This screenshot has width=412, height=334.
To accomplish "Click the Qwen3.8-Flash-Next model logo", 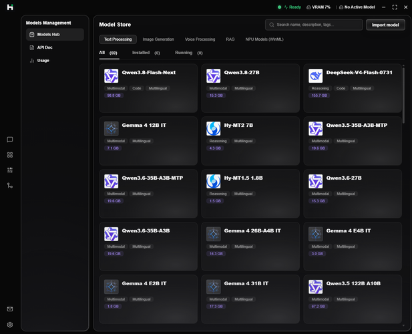I will point(111,75).
